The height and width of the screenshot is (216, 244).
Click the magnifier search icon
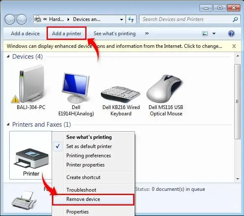coord(236,19)
